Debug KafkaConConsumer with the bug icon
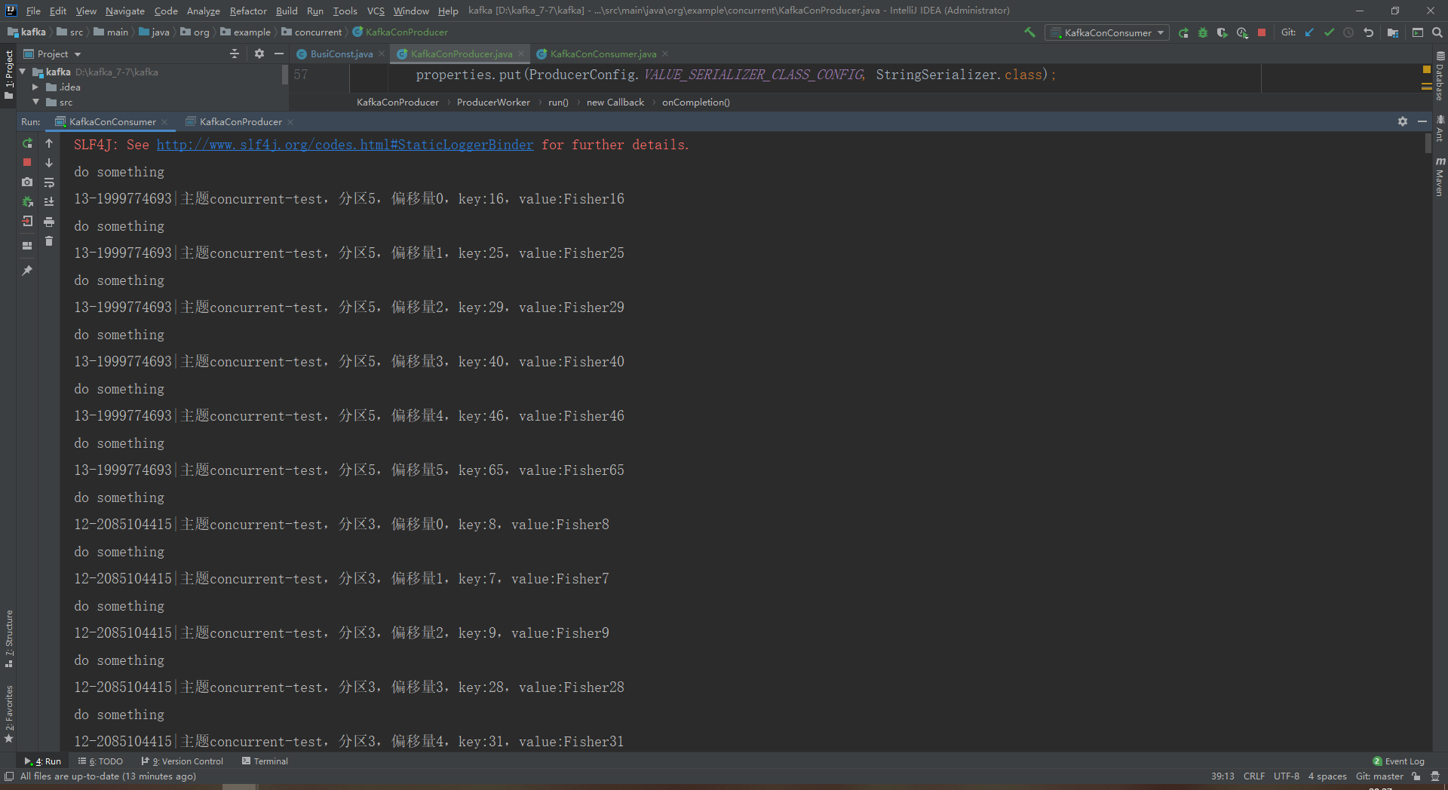 click(x=1203, y=32)
